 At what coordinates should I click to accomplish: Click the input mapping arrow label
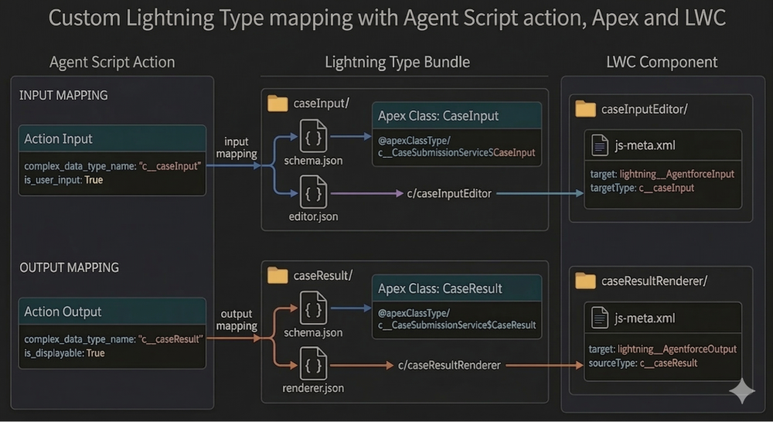pos(237,148)
